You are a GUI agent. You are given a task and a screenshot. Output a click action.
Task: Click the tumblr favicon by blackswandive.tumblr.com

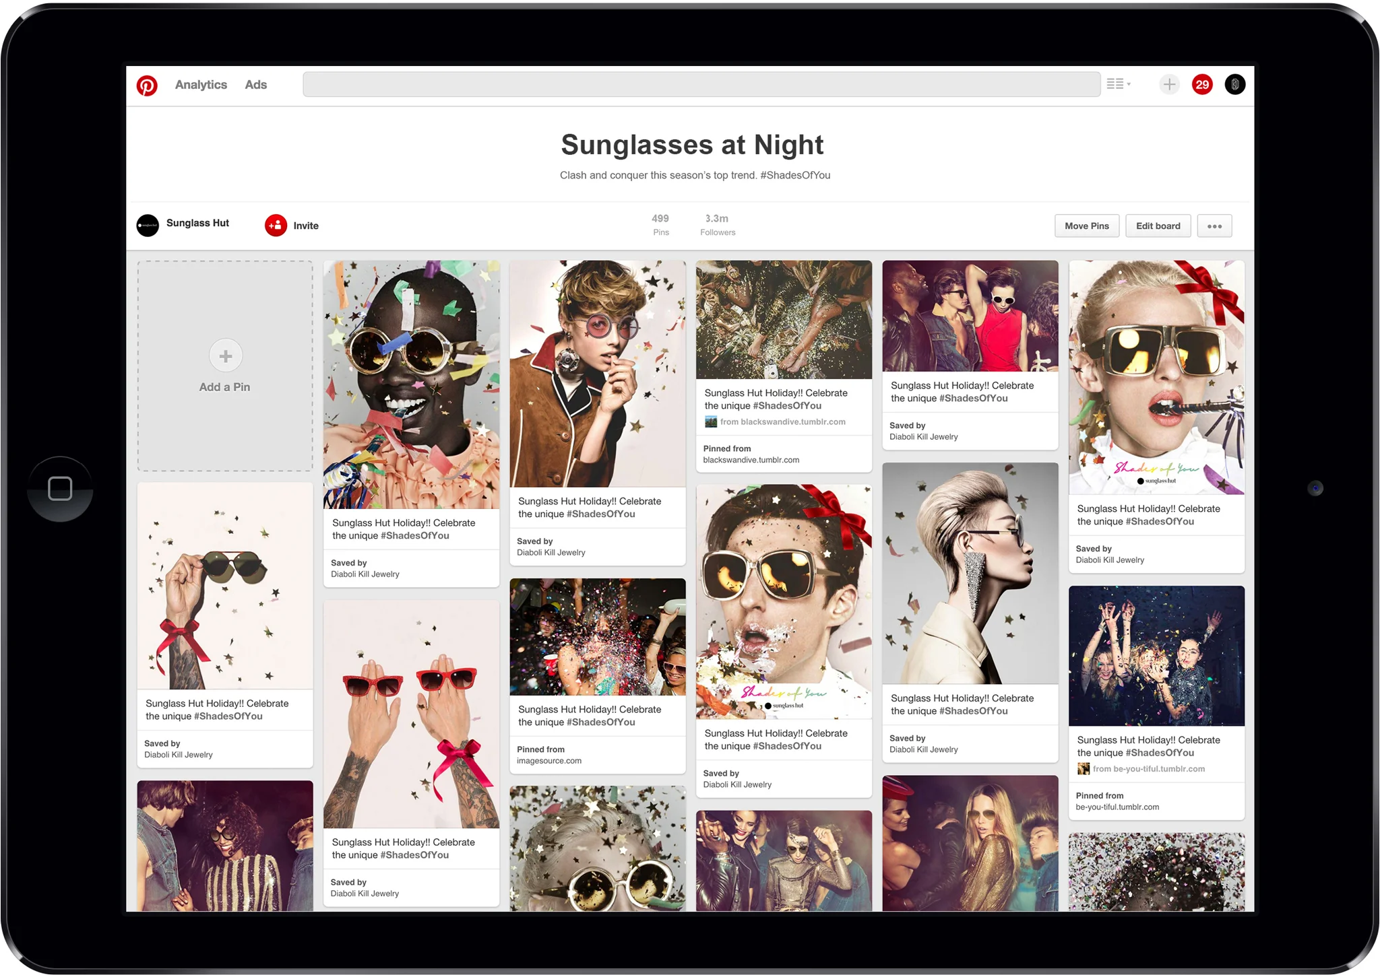[x=710, y=422]
